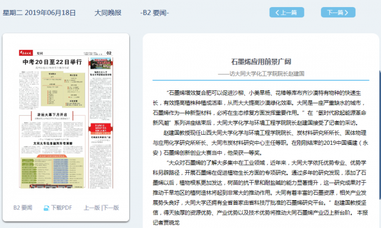This screenshot has width=381, height=228.
Task: Click the left chevron on 上一篇 button
Action: [x=277, y=12]
